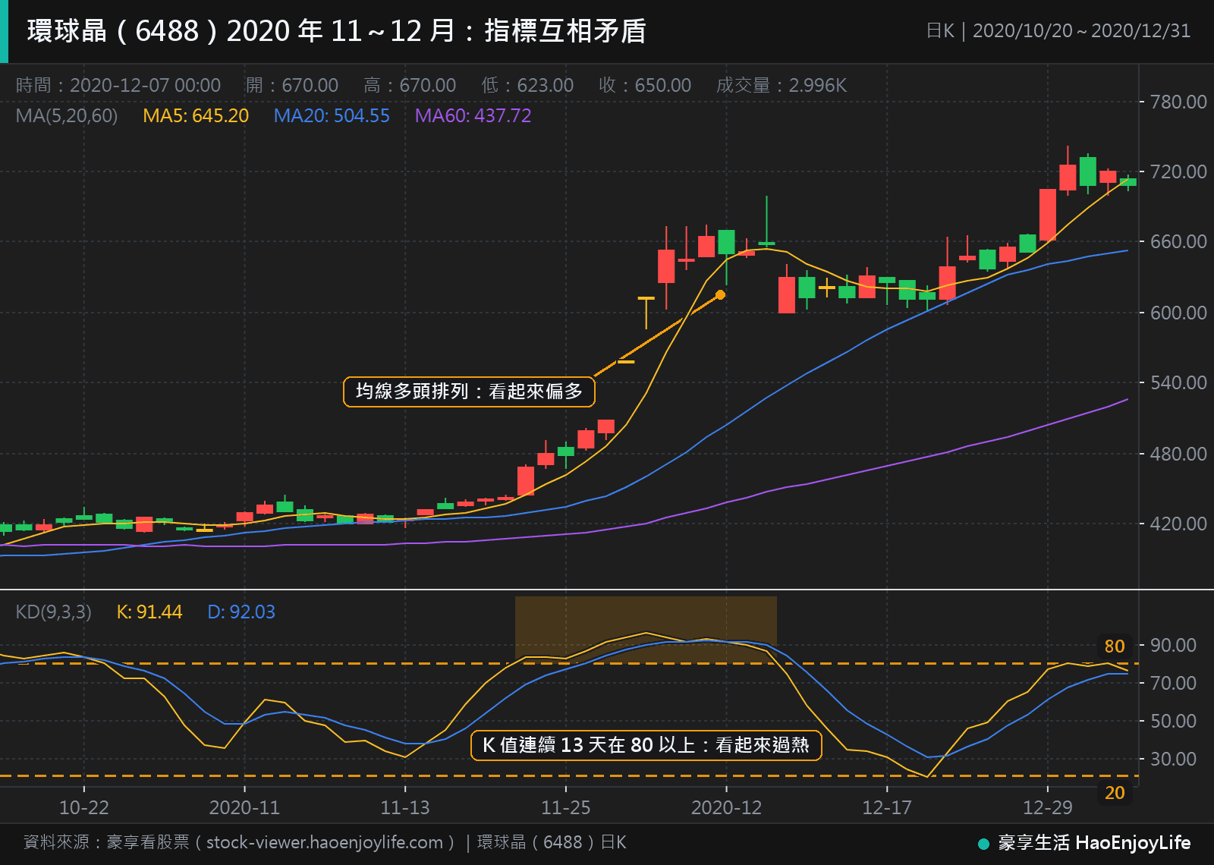Click the orange 80 KD threshold tag

coord(1115,646)
